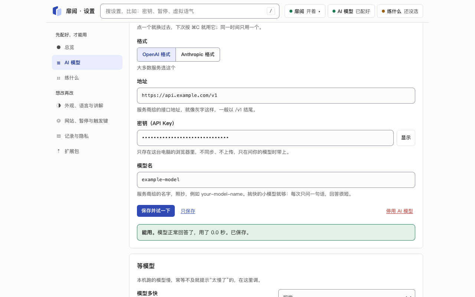Image resolution: width=475 pixels, height=297 pixels.
Task: Click the 大多数服务选这个 hint text
Action: click(x=156, y=68)
